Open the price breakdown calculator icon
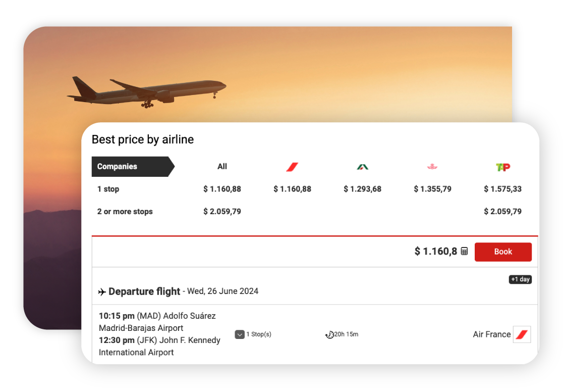Screen dimensions: 563x391 click(x=465, y=251)
